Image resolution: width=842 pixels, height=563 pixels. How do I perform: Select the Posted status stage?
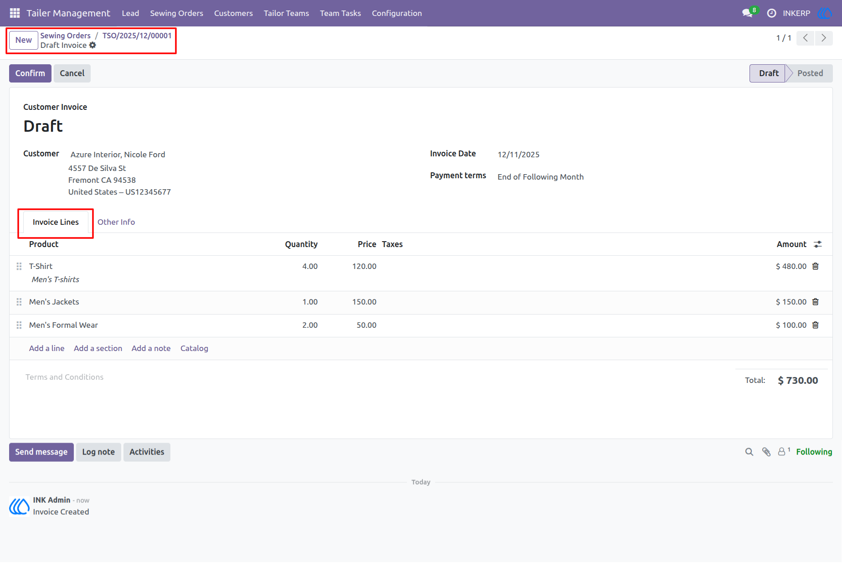click(x=810, y=73)
